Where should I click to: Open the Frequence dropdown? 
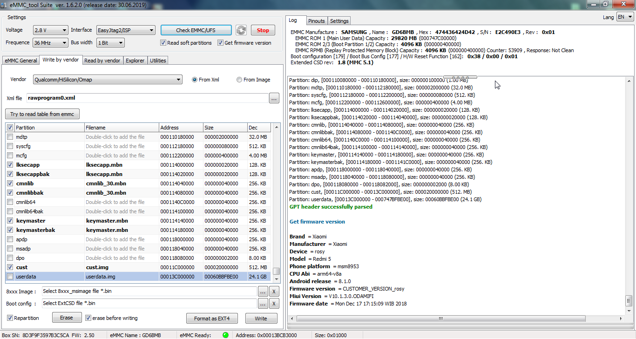[51, 43]
